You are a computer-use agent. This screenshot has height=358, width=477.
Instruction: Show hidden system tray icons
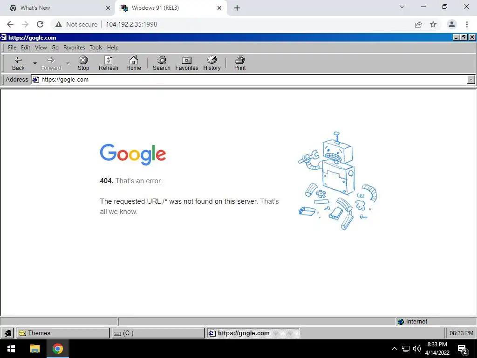point(394,349)
